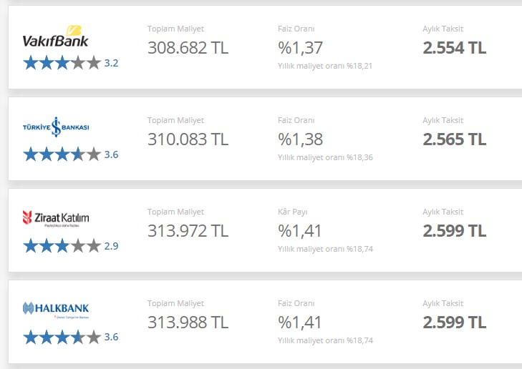Click İş Bankası rating number 3.6
This screenshot has width=522, height=369.
coord(111,154)
